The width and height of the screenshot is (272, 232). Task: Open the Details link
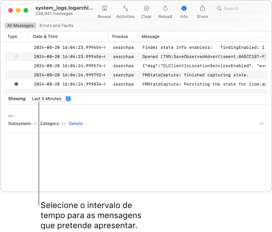pyautogui.click(x=76, y=123)
